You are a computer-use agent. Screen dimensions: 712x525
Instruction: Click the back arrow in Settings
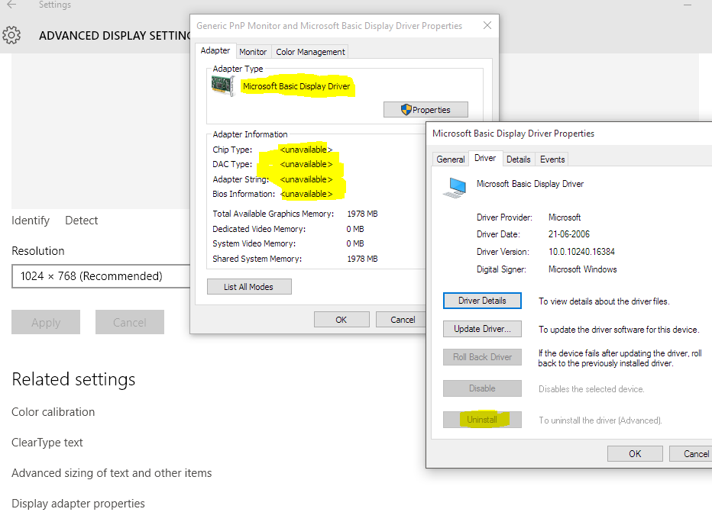(11, 5)
